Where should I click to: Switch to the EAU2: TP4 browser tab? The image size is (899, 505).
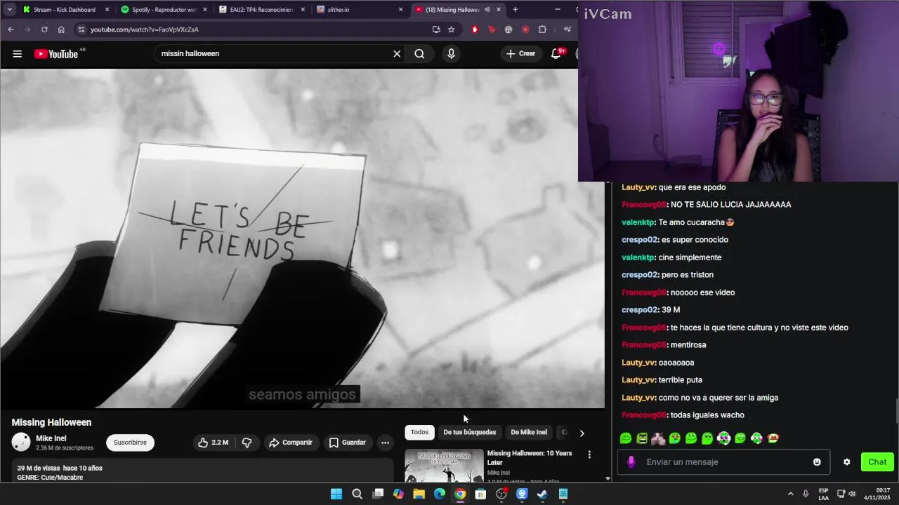pos(261,10)
